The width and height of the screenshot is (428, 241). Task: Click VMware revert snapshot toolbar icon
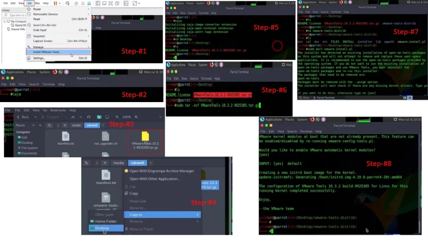tap(83, 3)
